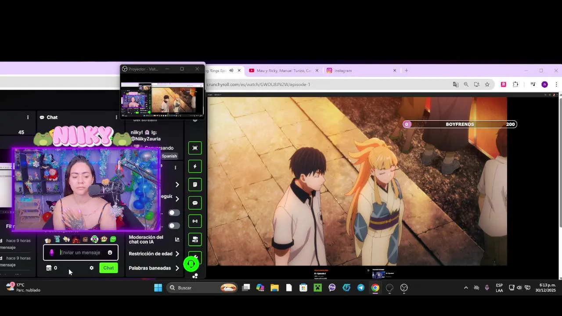
Task: Open three-dot menu above the 45 count
Action: coord(28,117)
